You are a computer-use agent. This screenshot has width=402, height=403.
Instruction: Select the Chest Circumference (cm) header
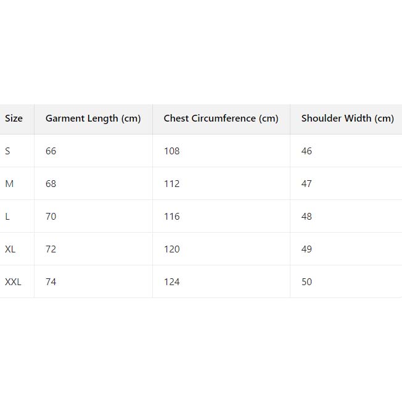(x=221, y=118)
